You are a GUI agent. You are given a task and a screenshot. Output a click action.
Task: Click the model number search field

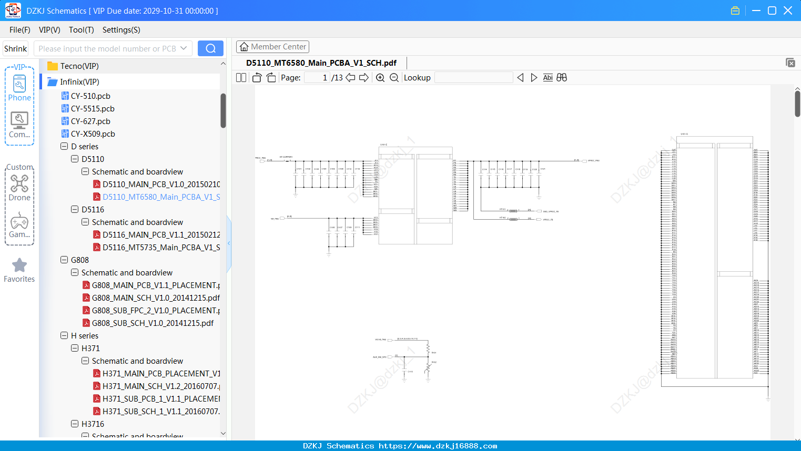pos(107,48)
